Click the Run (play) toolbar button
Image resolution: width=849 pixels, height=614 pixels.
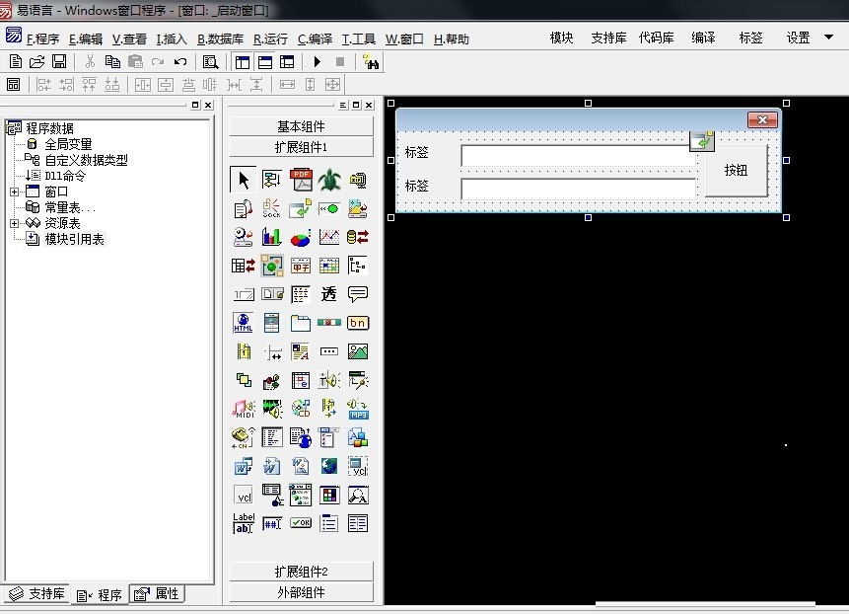pos(318,61)
